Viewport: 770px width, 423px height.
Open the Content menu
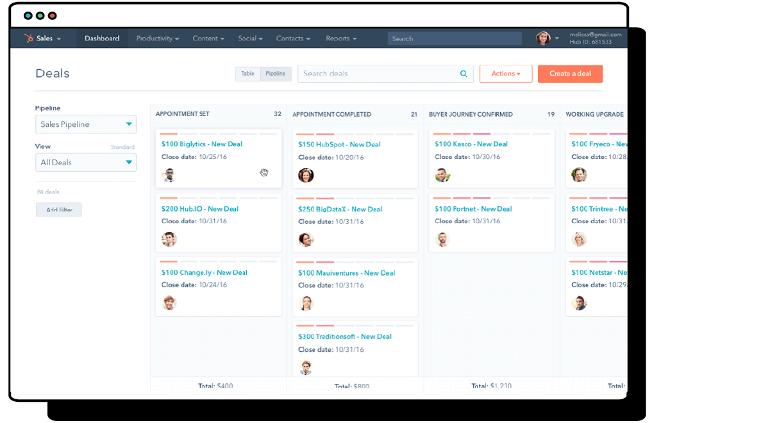coord(208,38)
